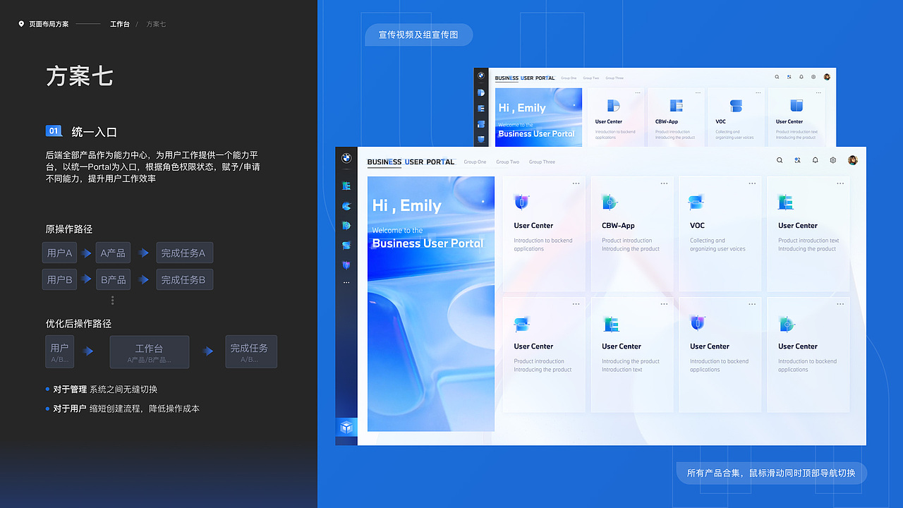The width and height of the screenshot is (903, 508).
Task: Click the 优化后操作路径 heading
Action: pos(78,324)
